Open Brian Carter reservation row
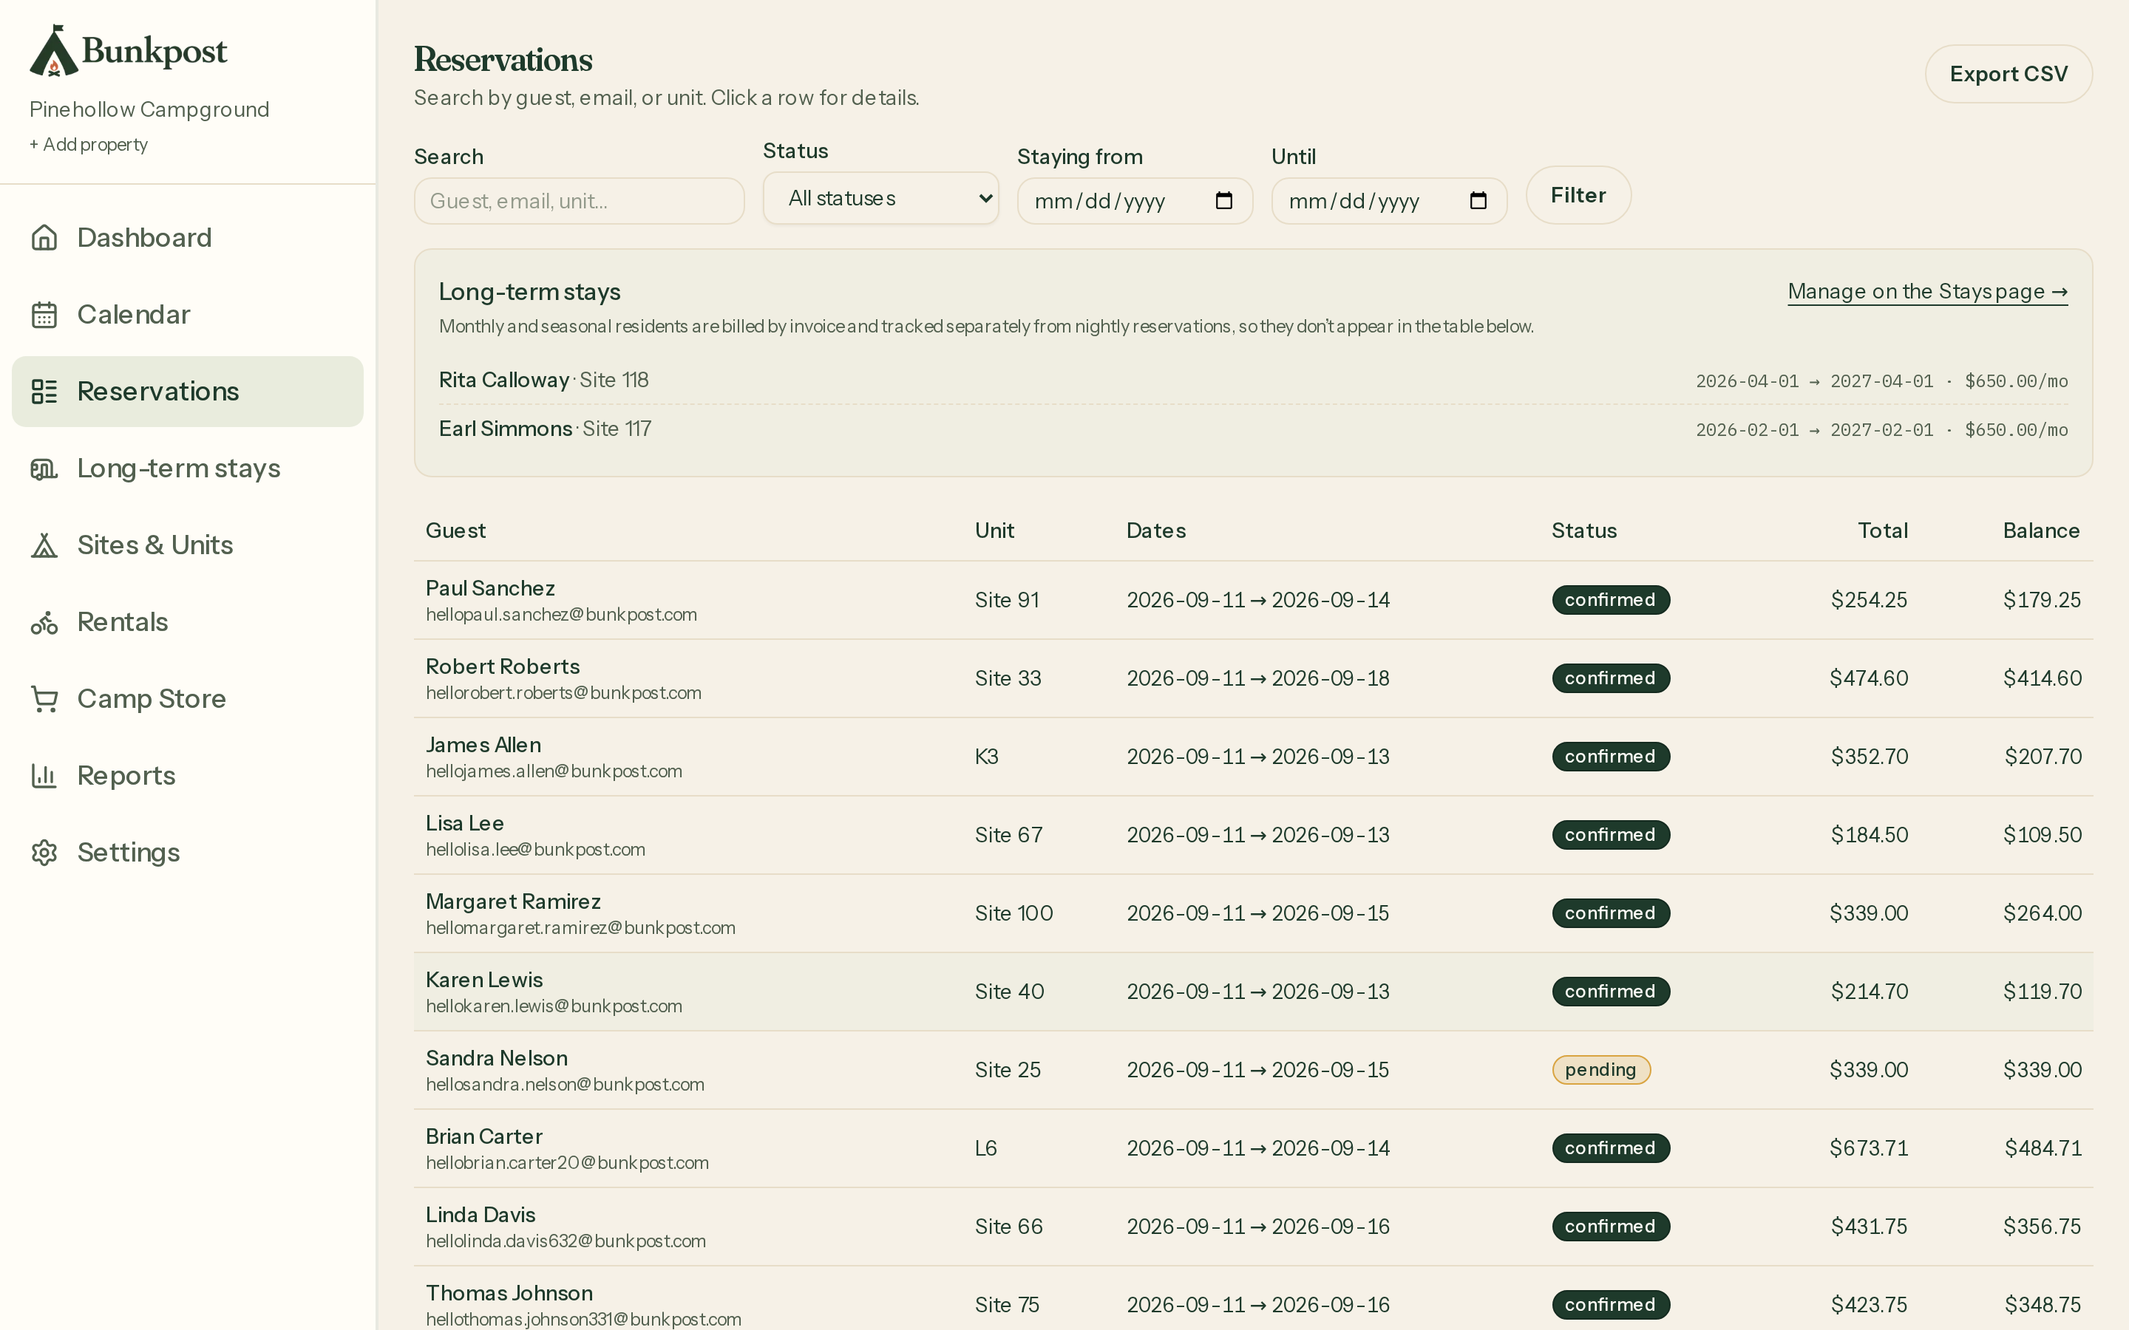 click(x=1253, y=1148)
